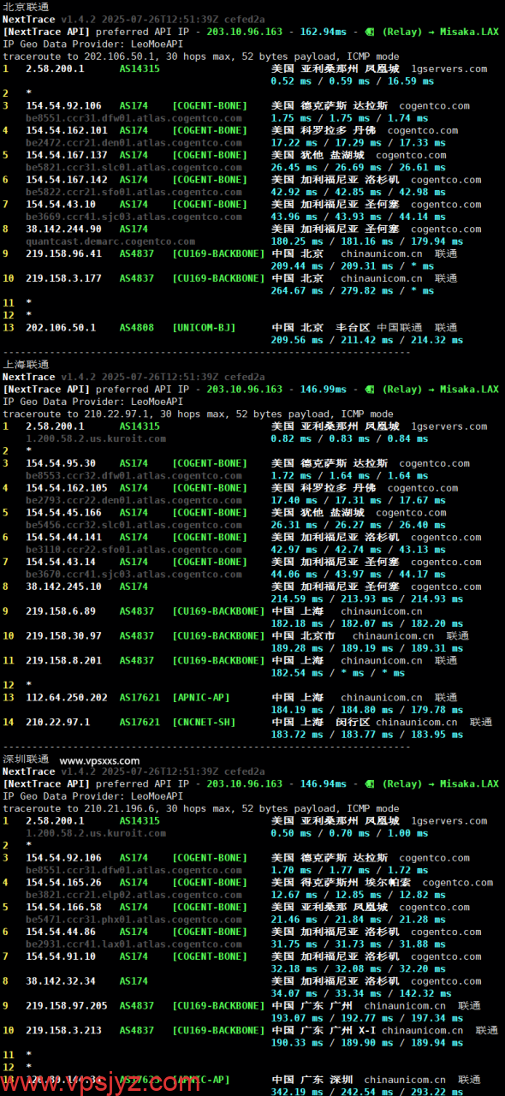505x1096 pixels.
Task: Select hop IP 112.64.250.202
Action: 67,699
